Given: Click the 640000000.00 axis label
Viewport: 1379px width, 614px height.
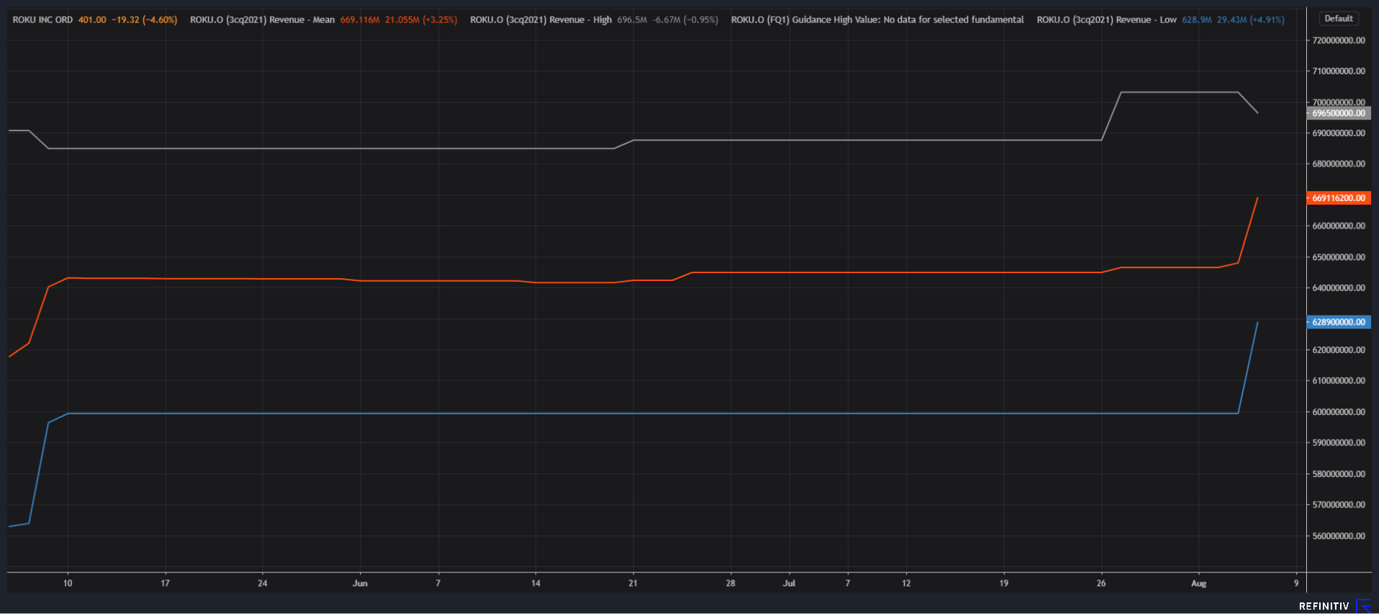Looking at the screenshot, I should tap(1339, 288).
